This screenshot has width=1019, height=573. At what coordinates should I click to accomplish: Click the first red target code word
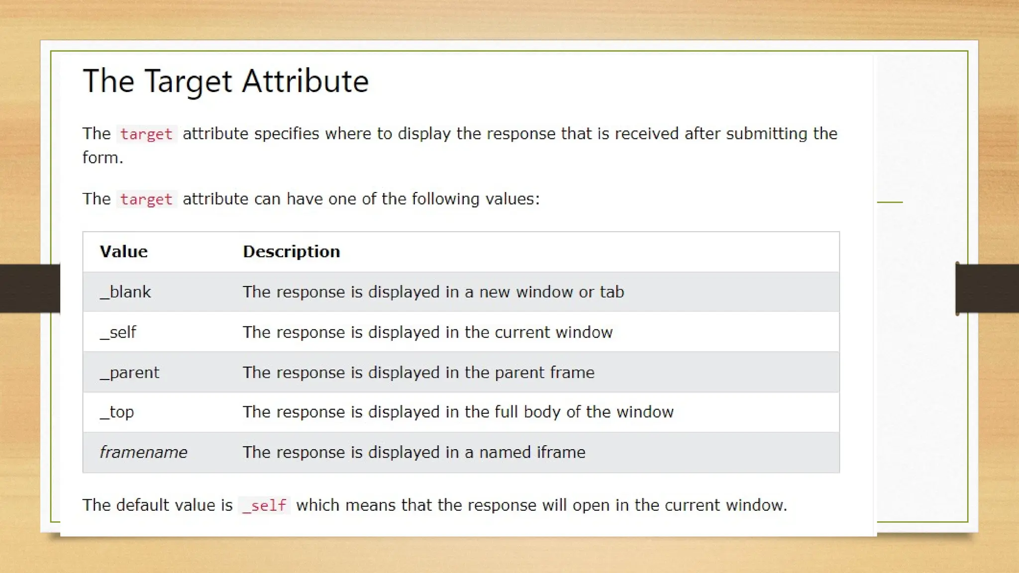click(146, 134)
